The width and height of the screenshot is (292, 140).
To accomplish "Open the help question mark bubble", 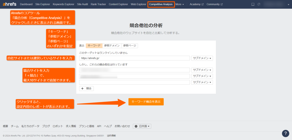I will pyautogui.click(x=285, y=133).
